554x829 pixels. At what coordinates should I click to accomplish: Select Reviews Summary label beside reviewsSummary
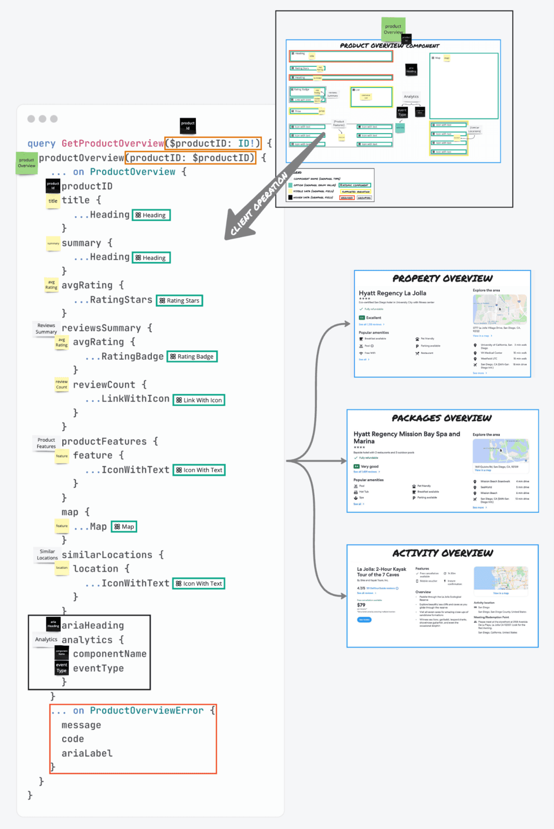[x=46, y=328]
